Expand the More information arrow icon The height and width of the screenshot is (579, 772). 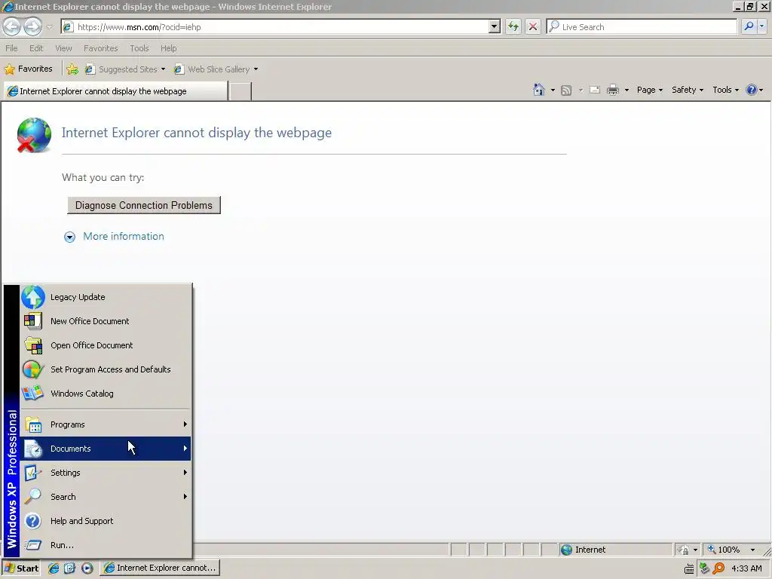[x=70, y=237]
